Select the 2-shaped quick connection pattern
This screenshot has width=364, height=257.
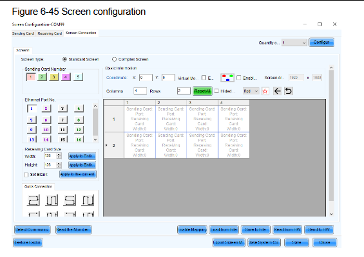tap(34, 200)
